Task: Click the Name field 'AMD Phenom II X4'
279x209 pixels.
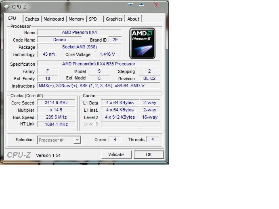Action: (x=80, y=32)
